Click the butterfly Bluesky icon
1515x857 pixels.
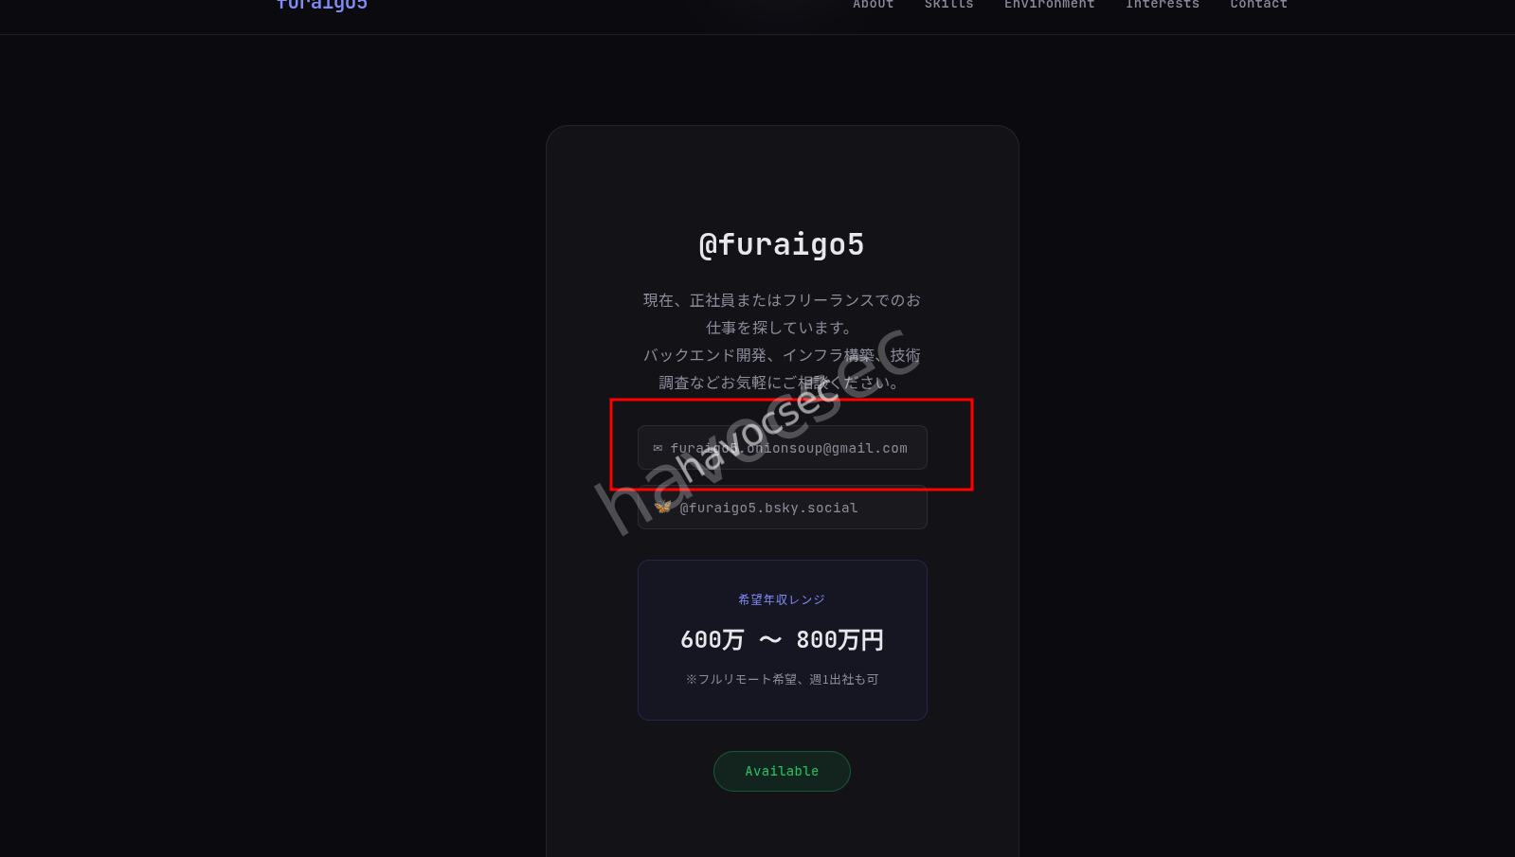pyautogui.click(x=663, y=508)
